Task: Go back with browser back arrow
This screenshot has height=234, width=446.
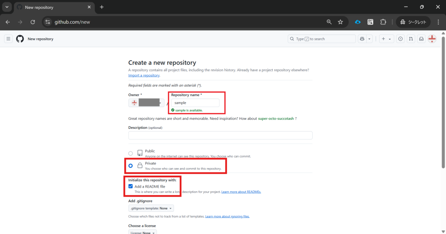Action: [8, 22]
